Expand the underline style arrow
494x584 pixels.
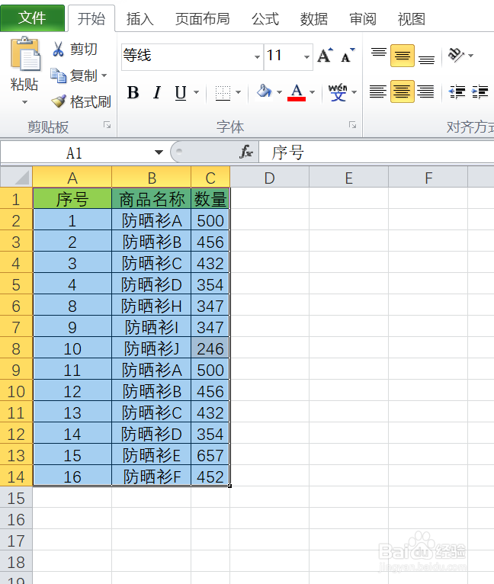197,92
